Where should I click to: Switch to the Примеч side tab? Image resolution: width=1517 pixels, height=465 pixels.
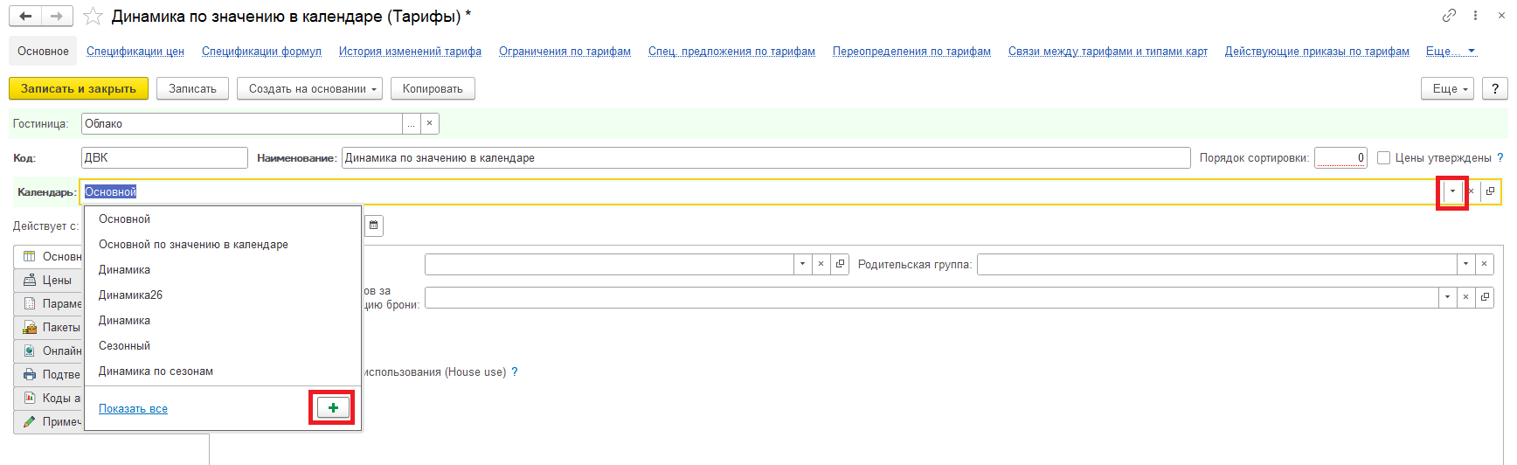pos(49,422)
